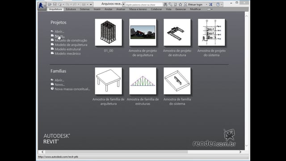Click the user icon beside Efetuar login
Screen dimensions: 286x161
[185, 4]
